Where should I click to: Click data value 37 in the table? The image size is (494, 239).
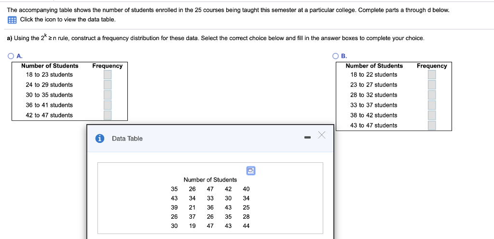coord(192,217)
